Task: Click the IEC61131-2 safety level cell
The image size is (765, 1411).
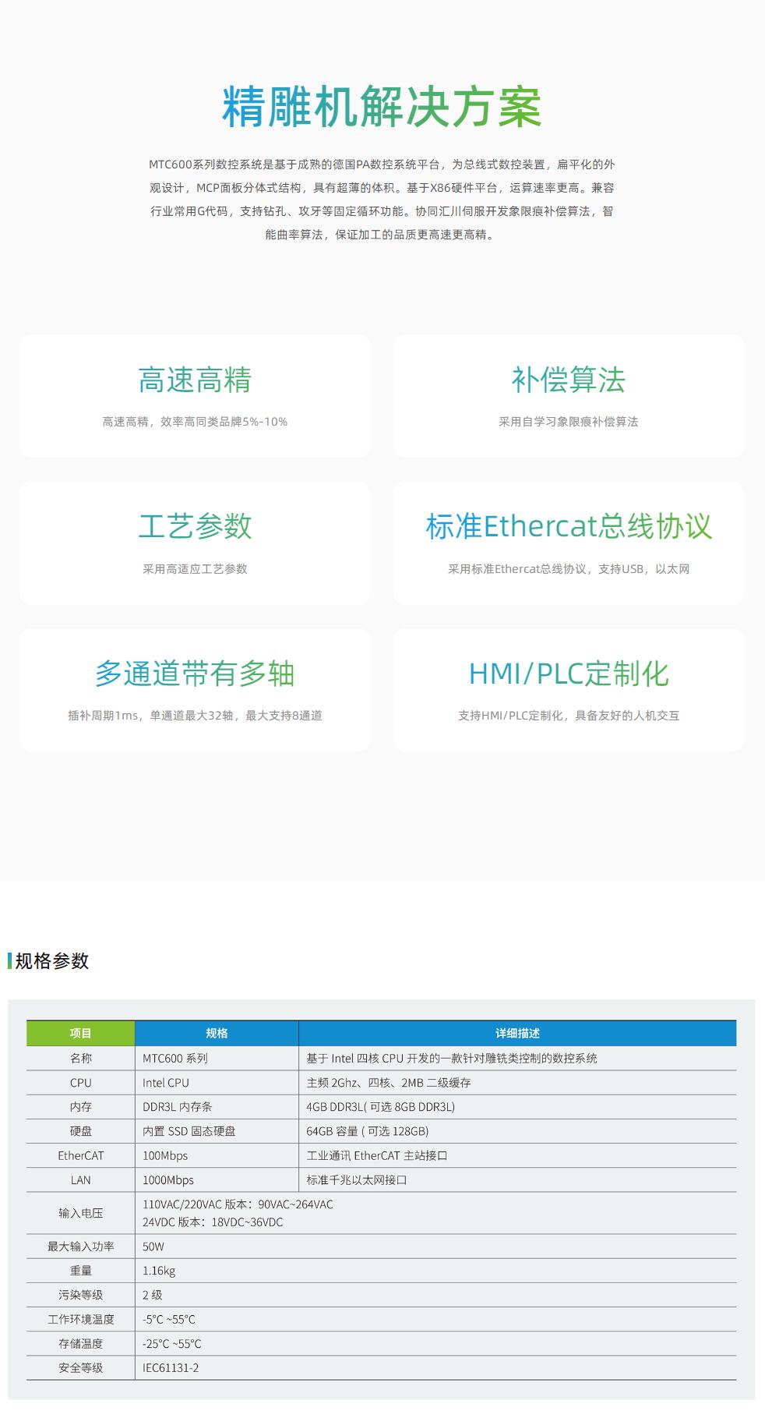Action: pos(435,1367)
